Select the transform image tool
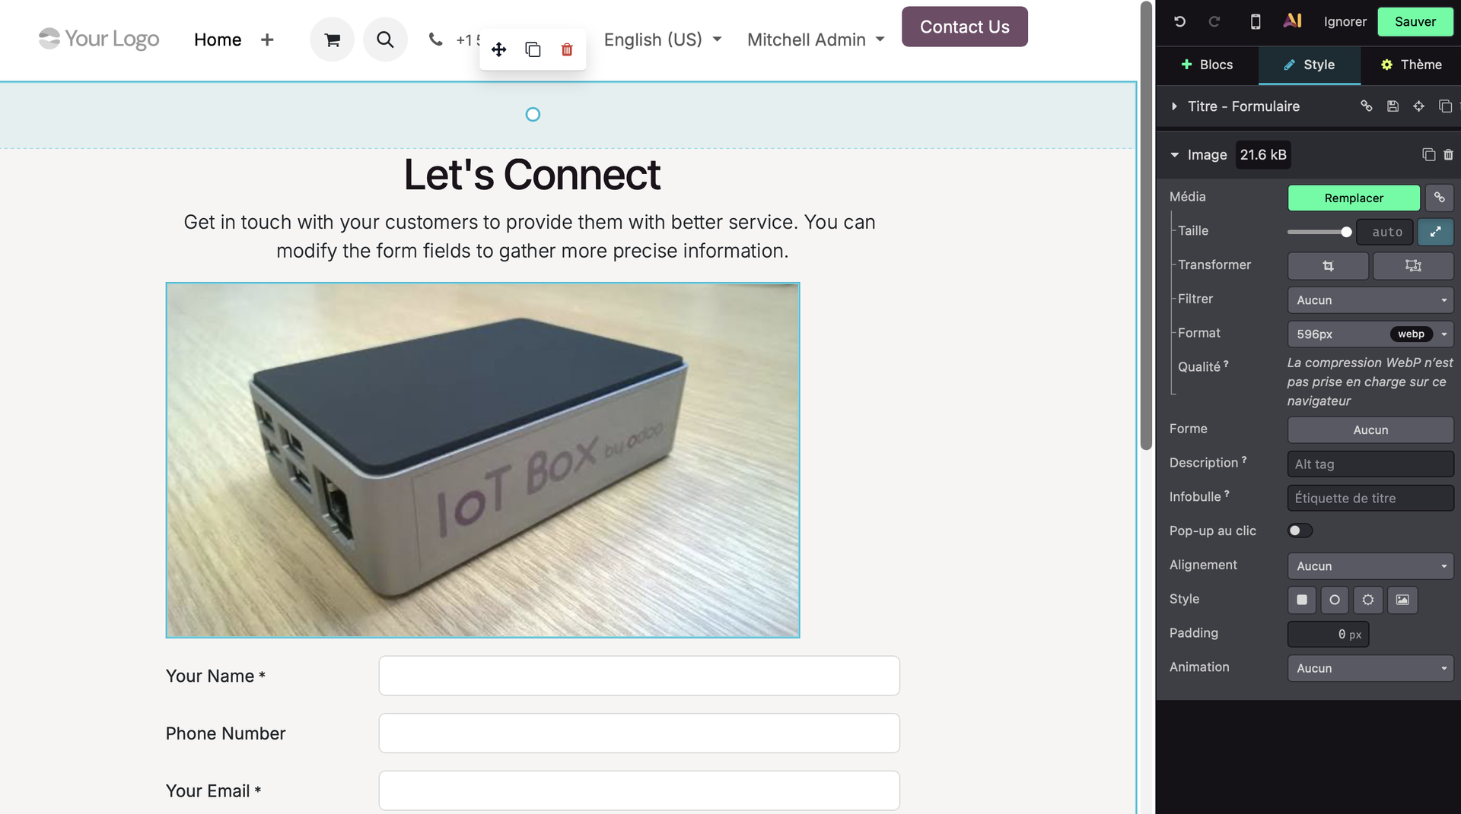The height and width of the screenshot is (814, 1461). point(1413,266)
